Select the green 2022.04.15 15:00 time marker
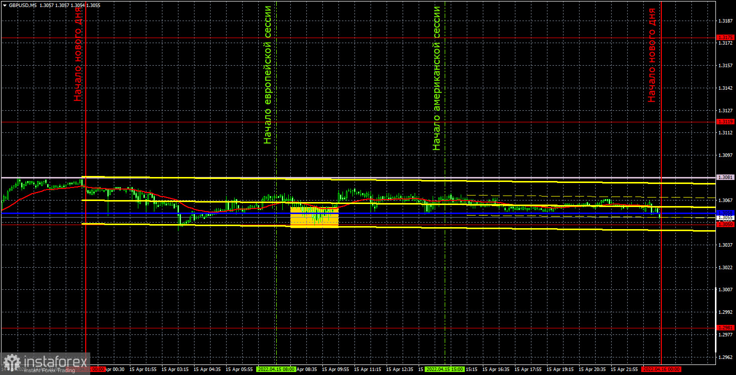The height and width of the screenshot is (375, 736). coord(444,369)
